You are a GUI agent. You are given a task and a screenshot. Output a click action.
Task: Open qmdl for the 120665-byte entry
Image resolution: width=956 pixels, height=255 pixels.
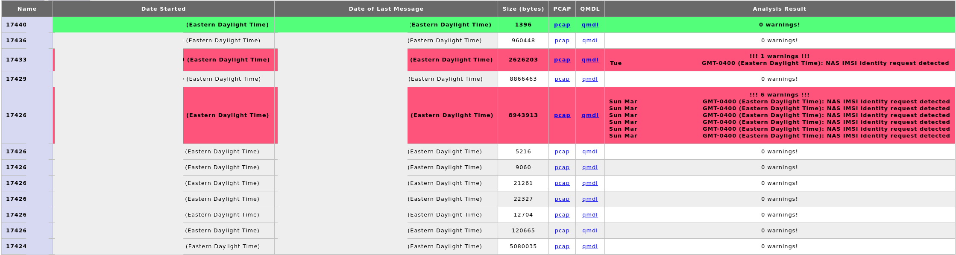click(x=589, y=231)
